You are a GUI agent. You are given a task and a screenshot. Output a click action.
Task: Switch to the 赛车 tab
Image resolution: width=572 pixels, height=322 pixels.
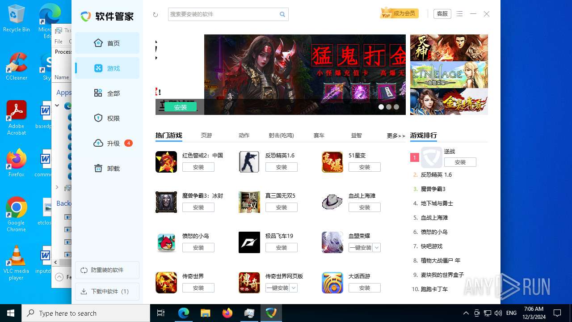click(319, 136)
